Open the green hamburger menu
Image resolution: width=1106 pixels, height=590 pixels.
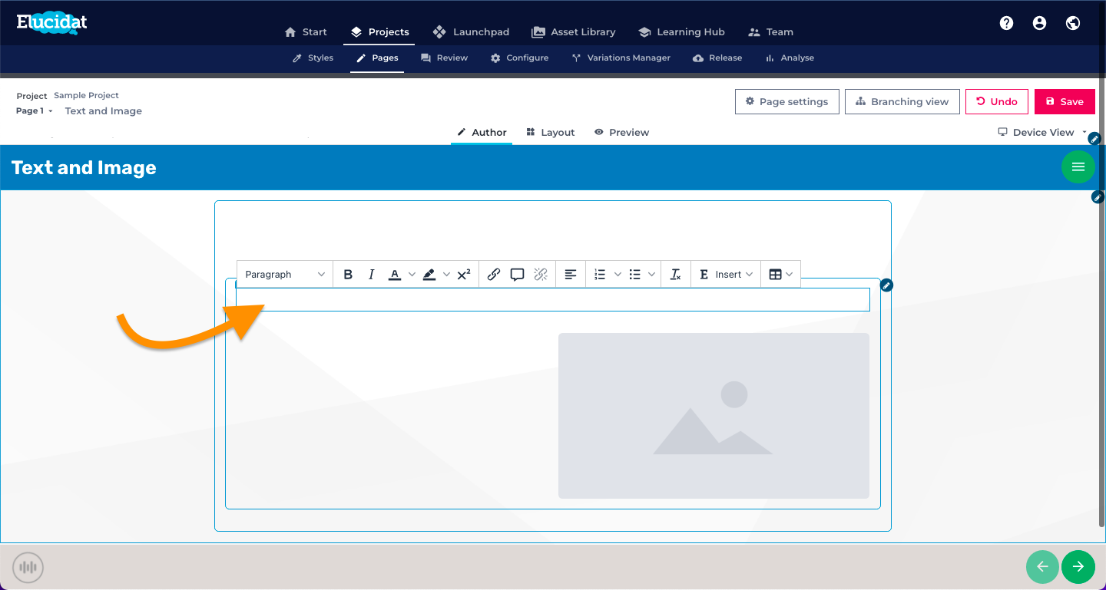(x=1078, y=166)
